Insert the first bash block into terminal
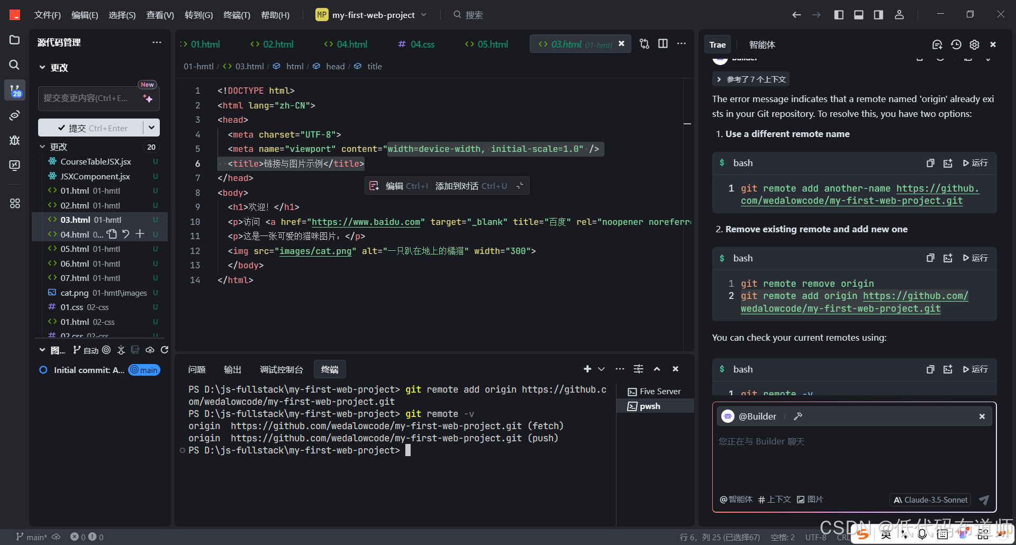 point(948,163)
